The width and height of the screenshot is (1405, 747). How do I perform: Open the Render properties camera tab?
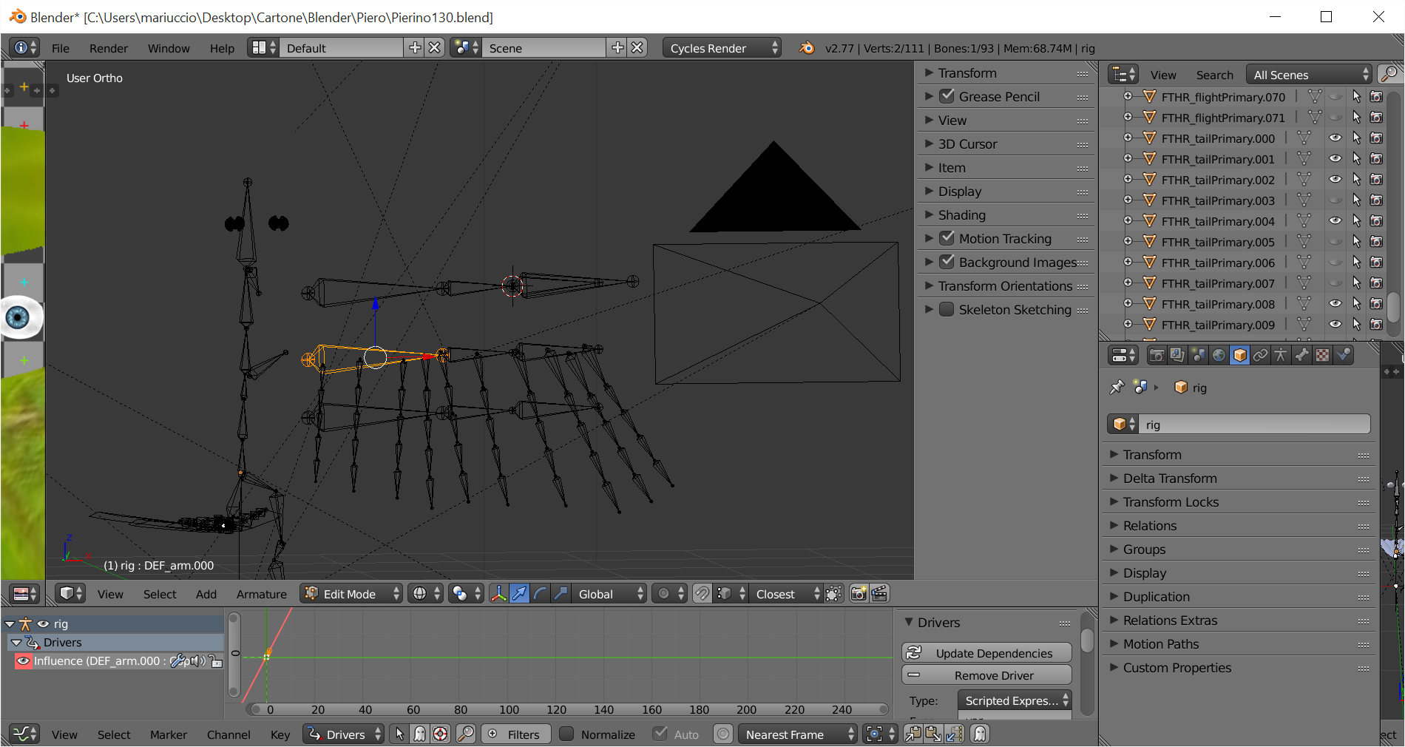click(1157, 356)
